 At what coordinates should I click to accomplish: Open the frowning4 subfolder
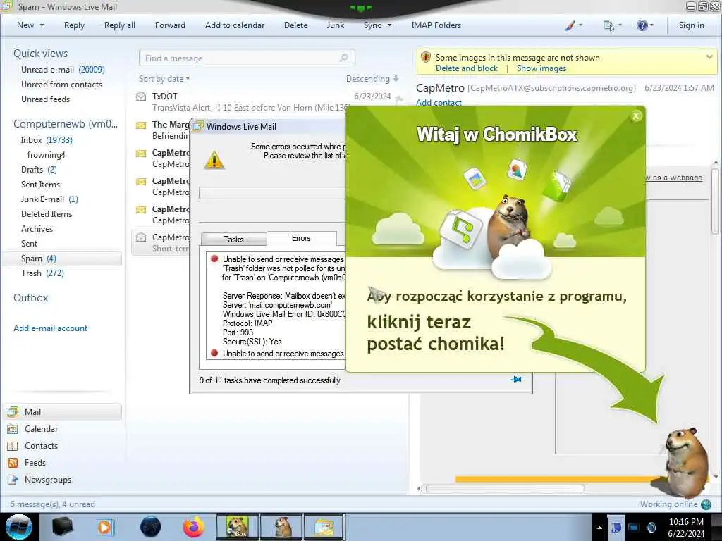pyautogui.click(x=46, y=154)
